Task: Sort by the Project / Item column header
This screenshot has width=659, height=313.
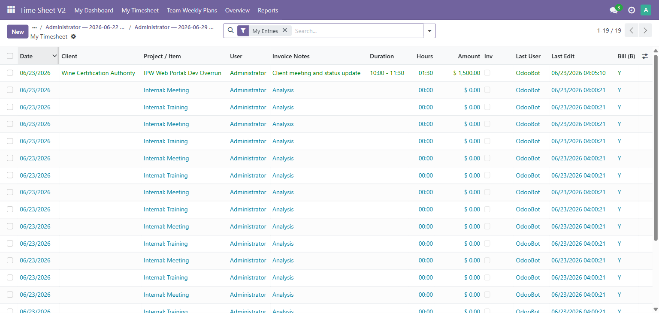Action: tap(162, 56)
